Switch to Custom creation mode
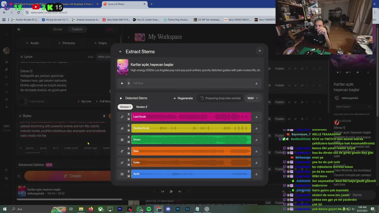Screen dimensions: 379x213 point(77,29)
